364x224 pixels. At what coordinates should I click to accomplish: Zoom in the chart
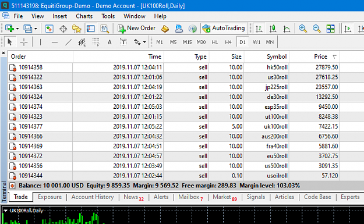click(302, 29)
